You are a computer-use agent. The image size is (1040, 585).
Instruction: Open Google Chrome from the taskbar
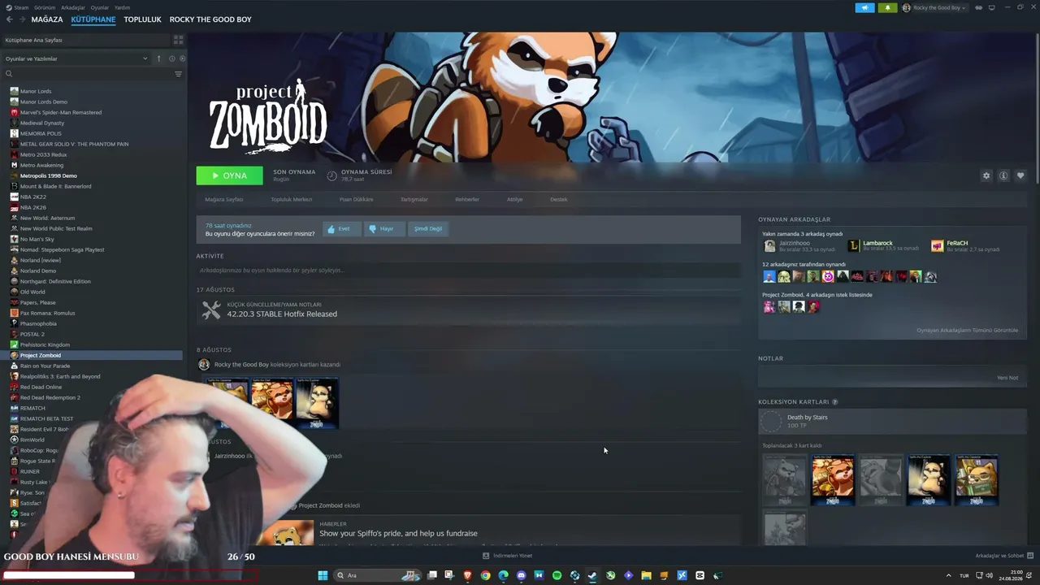(485, 575)
